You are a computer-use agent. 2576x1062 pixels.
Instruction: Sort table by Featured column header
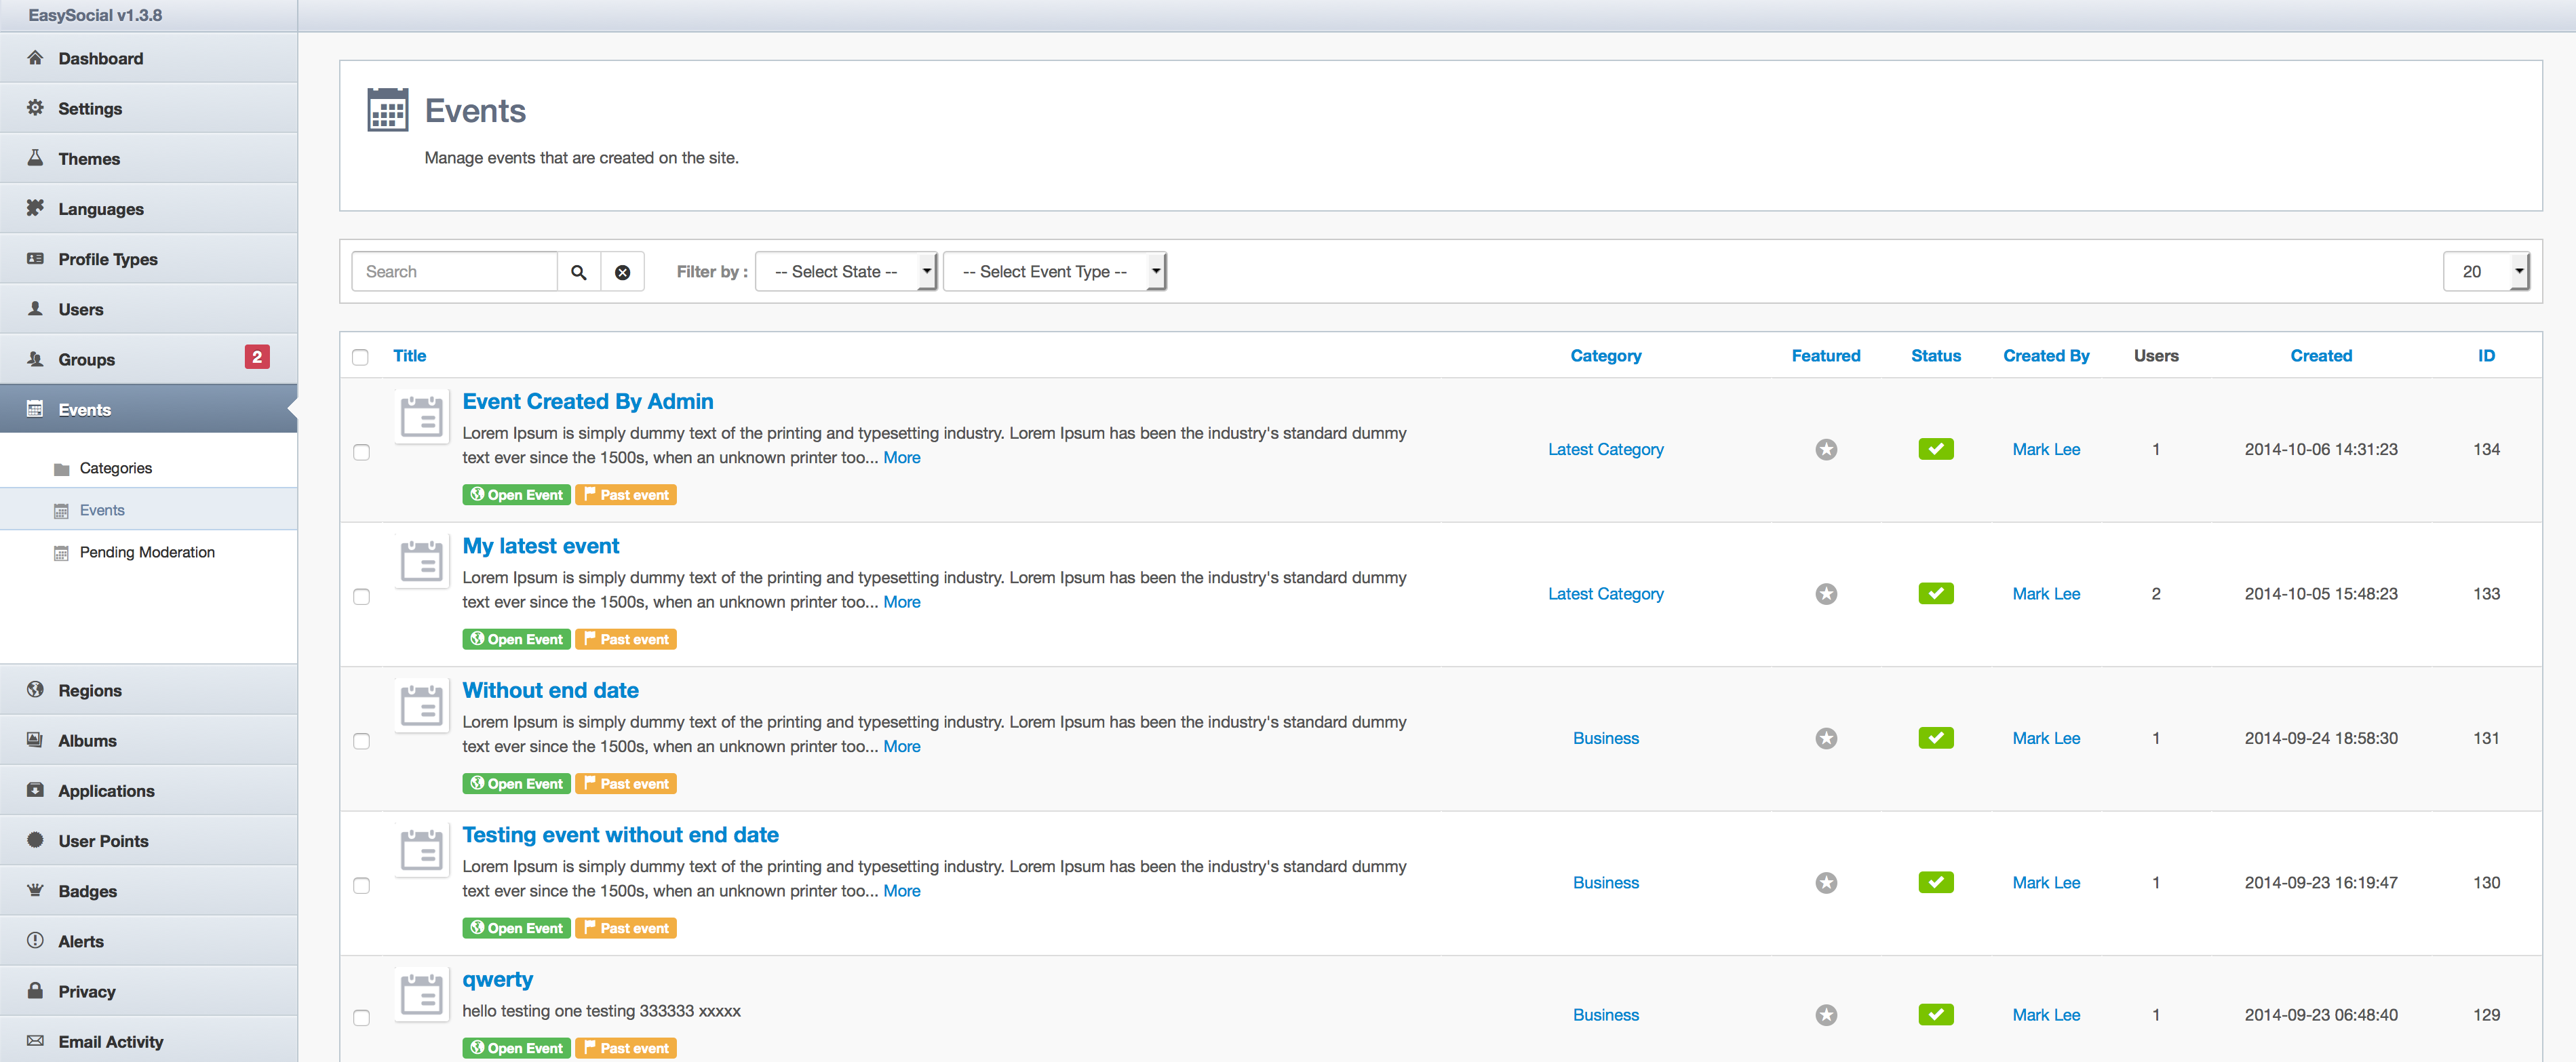pos(1825,356)
